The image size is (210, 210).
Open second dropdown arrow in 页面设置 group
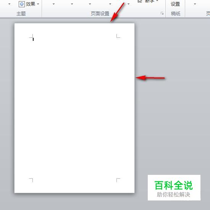72,4
